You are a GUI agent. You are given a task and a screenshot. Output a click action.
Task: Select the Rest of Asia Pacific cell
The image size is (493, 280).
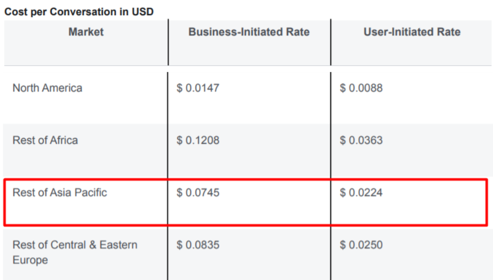tap(60, 193)
